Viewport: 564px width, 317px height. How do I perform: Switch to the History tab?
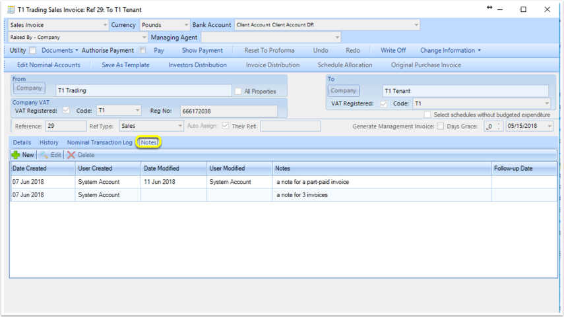pyautogui.click(x=49, y=142)
